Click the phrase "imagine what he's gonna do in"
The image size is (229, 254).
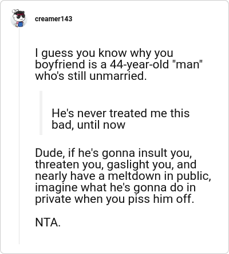(116, 188)
